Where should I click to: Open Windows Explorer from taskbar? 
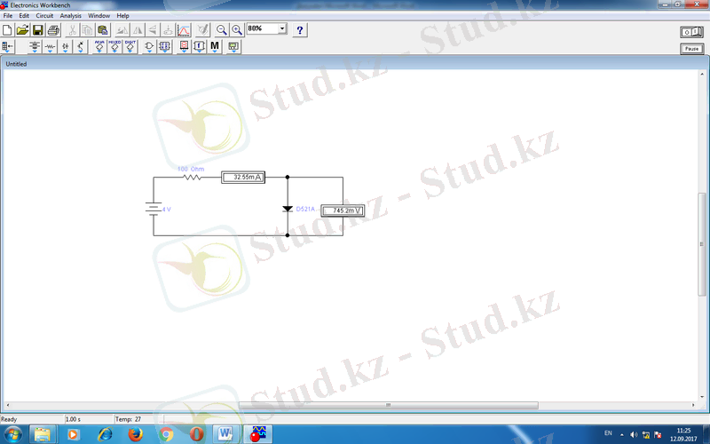[43, 435]
